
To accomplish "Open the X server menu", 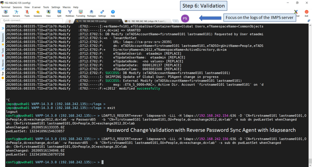I will (x=36, y=7).
